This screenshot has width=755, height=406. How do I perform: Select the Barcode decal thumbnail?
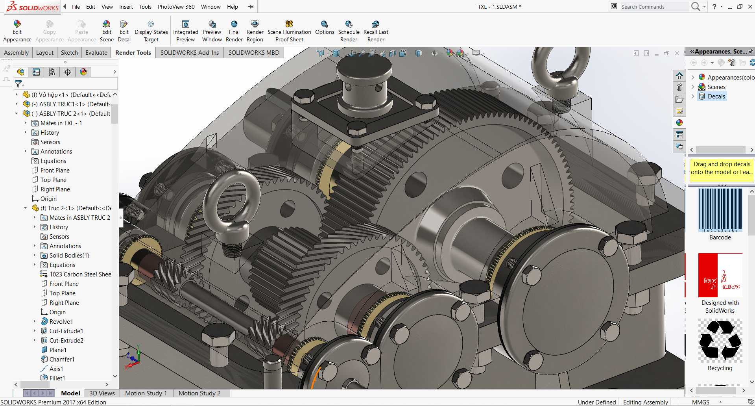(x=720, y=210)
